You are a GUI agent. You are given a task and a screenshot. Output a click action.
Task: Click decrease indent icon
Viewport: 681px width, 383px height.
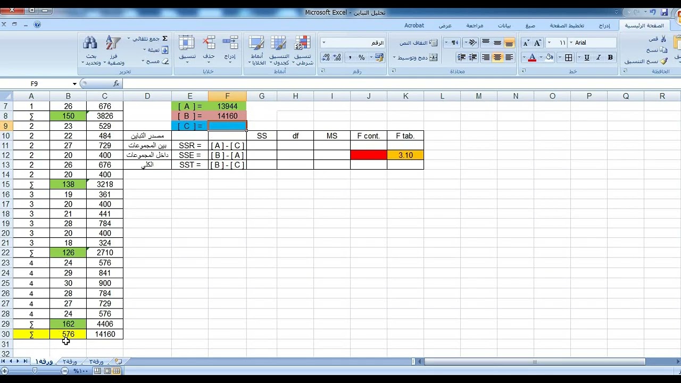click(474, 57)
